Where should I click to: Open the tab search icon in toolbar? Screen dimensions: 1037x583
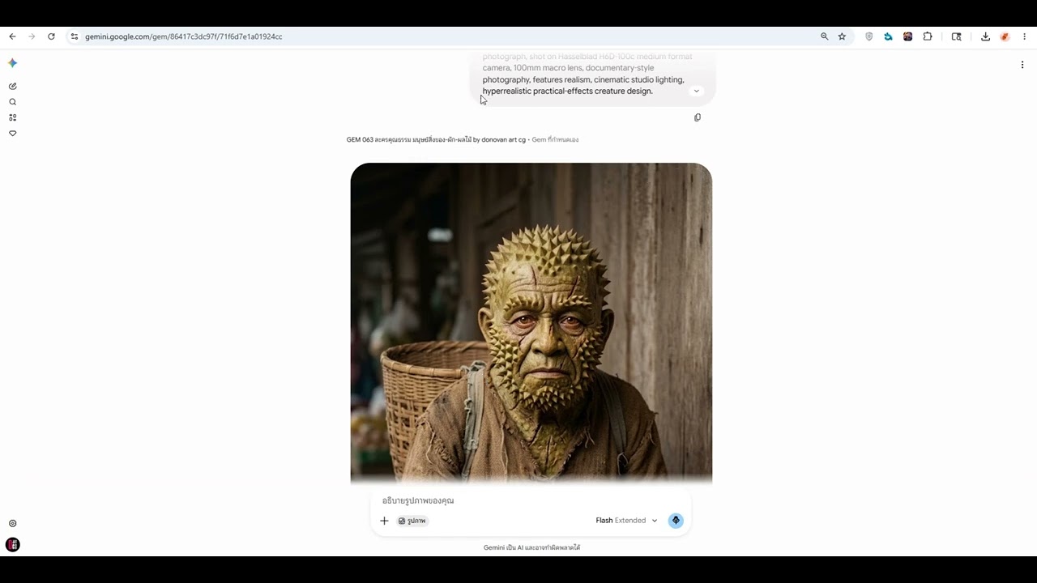pyautogui.click(x=956, y=36)
